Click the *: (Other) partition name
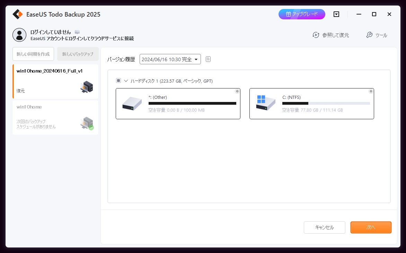Image resolution: width=406 pixels, height=253 pixels. 158,97
